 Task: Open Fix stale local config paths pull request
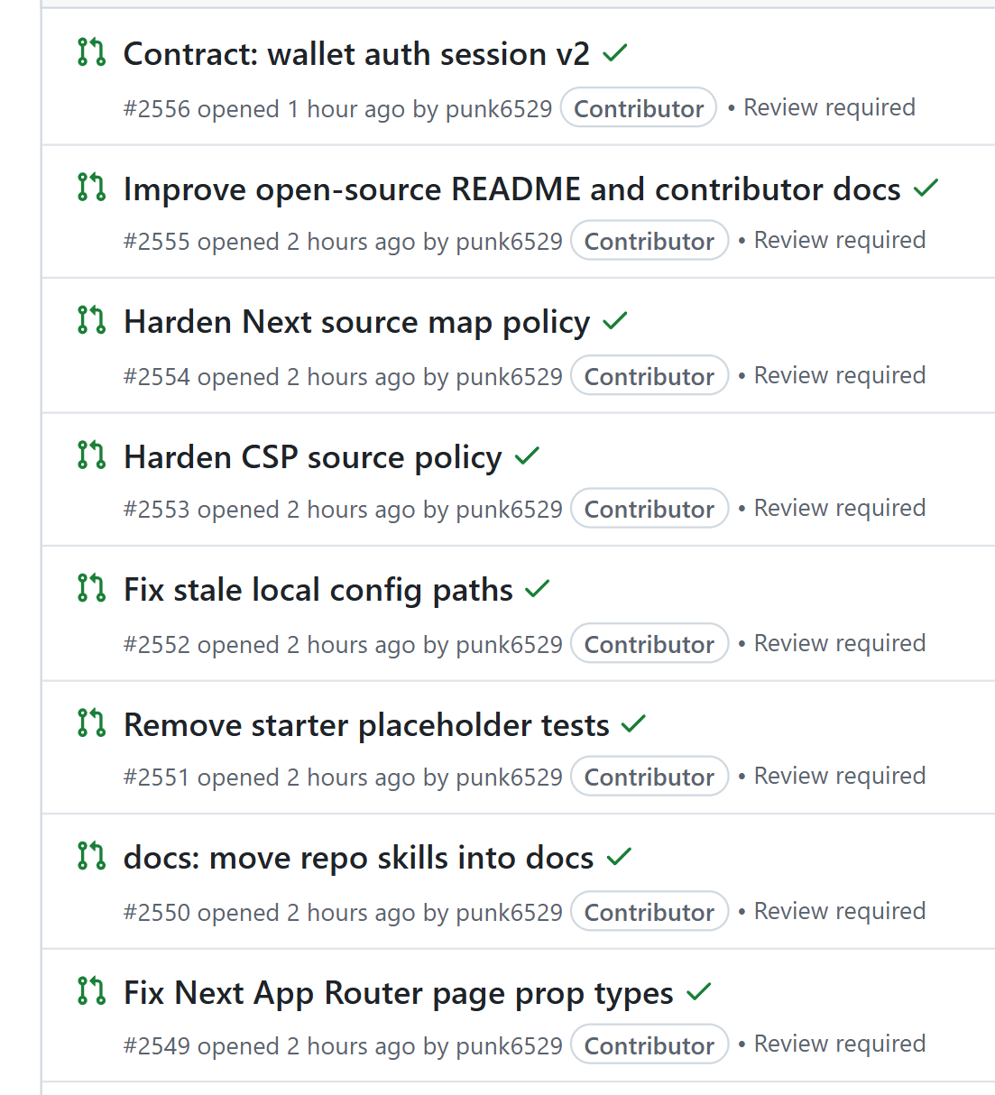(318, 590)
